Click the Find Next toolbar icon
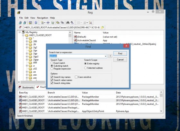Image resolution: width=180 pixels, height=131 pixels. pos(72,23)
